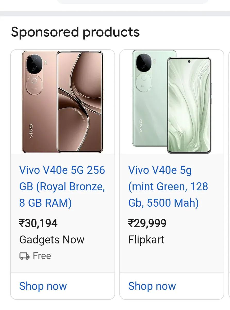Open the Vivo V40e Royal Bronze title link
230x310 pixels.
[62, 187]
